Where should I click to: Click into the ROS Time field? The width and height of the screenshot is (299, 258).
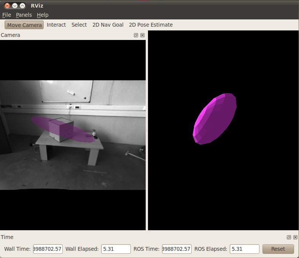coord(177,249)
